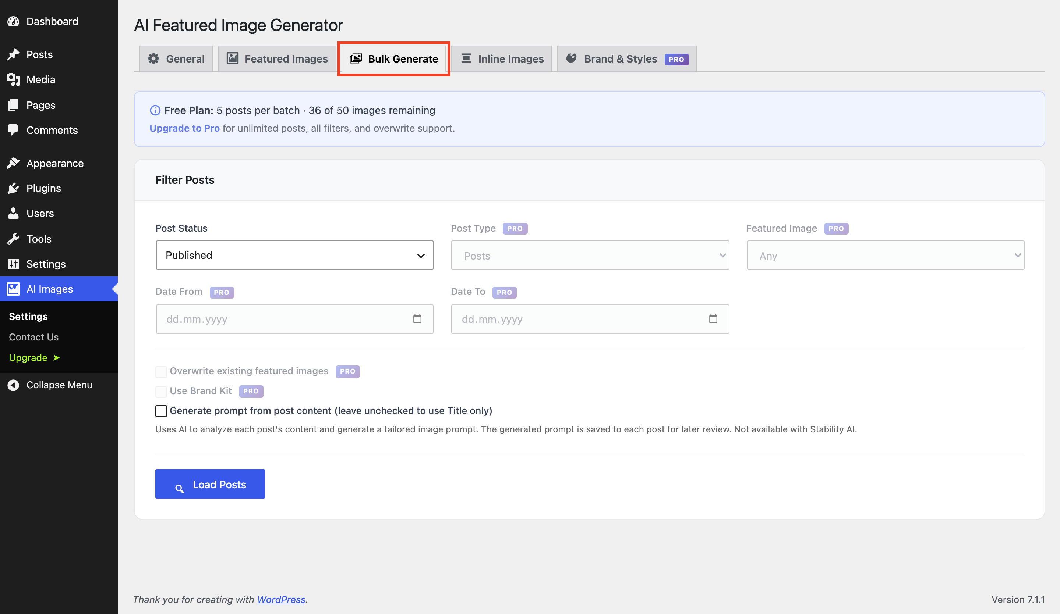Toggle the Use Brand Kit checkbox
Screen dimensions: 1060x614
coord(161,391)
